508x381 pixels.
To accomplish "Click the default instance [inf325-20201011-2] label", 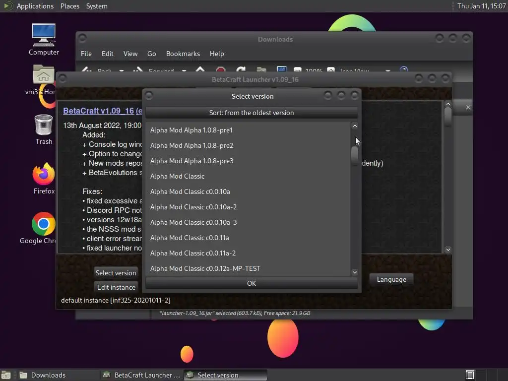I will (116, 300).
